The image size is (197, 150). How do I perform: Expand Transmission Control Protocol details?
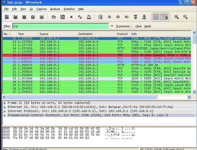pos(4,115)
